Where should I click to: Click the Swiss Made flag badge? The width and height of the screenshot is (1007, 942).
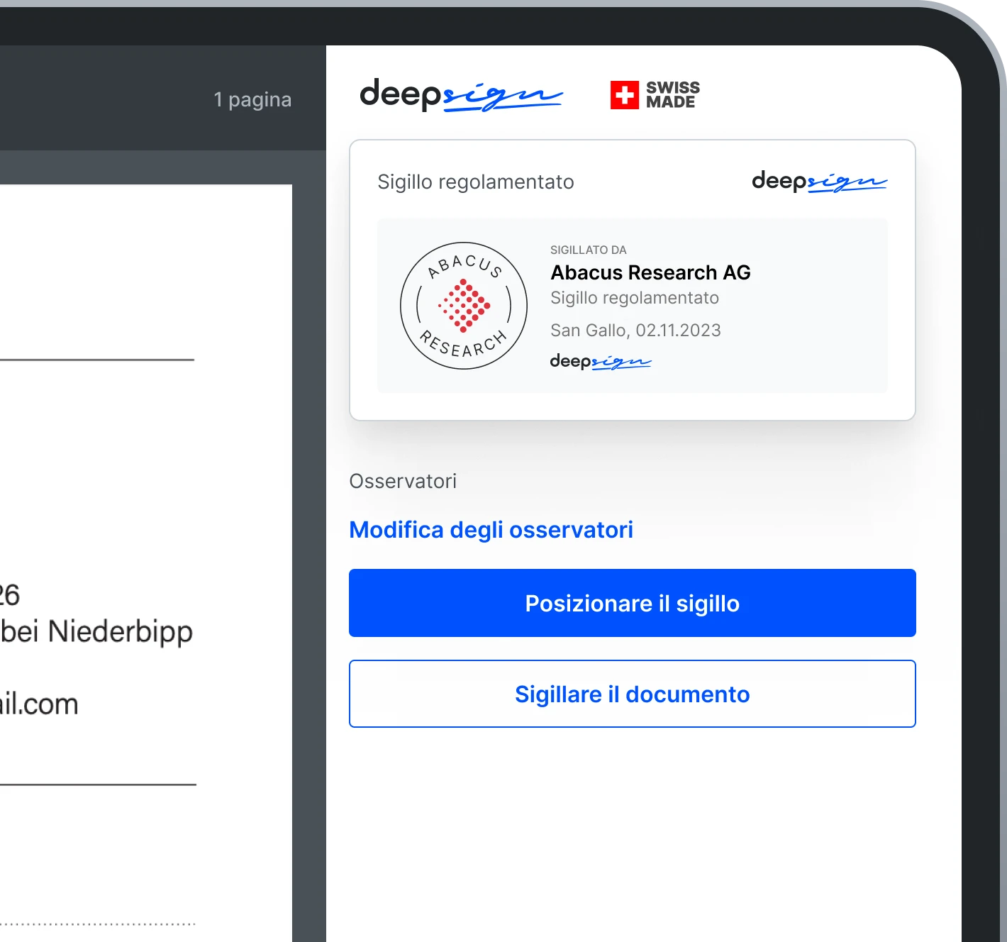pos(625,95)
